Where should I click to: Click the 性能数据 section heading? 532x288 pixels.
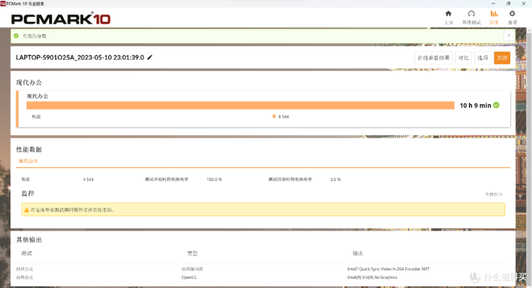(29, 150)
